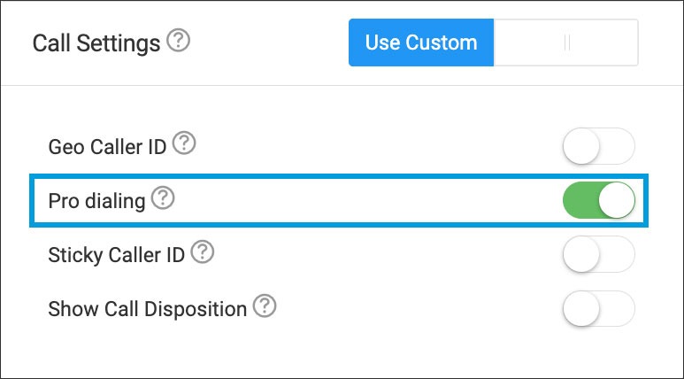Click the Call Settings heading text
This screenshot has width=684, height=379.
[96, 43]
